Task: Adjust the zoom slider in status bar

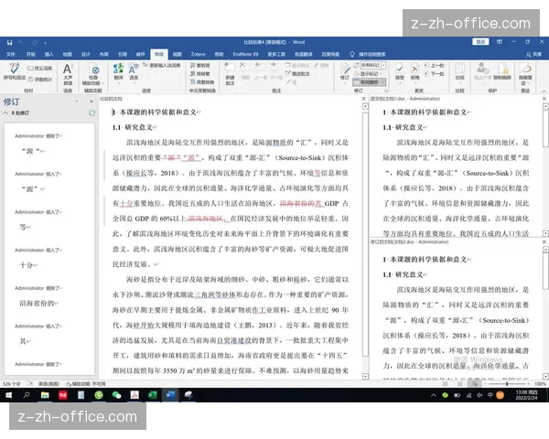Action: 507,384
